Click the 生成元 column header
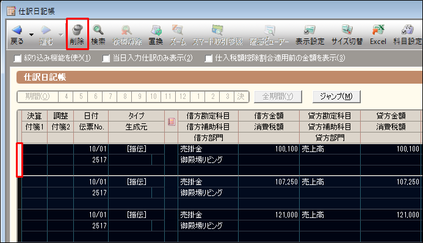The width and height of the screenshot is (423, 243). 136,127
